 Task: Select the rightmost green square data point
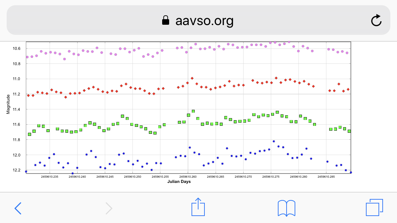tap(349, 131)
